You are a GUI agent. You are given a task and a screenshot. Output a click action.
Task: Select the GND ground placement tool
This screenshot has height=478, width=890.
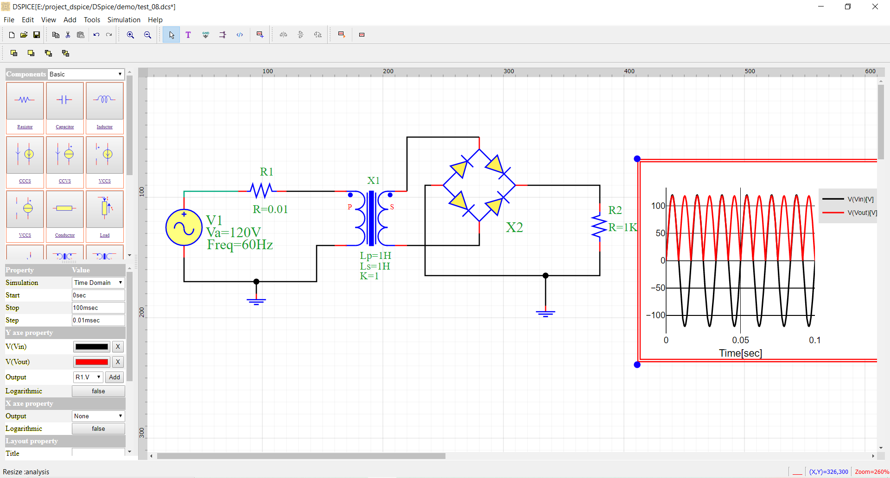point(205,34)
